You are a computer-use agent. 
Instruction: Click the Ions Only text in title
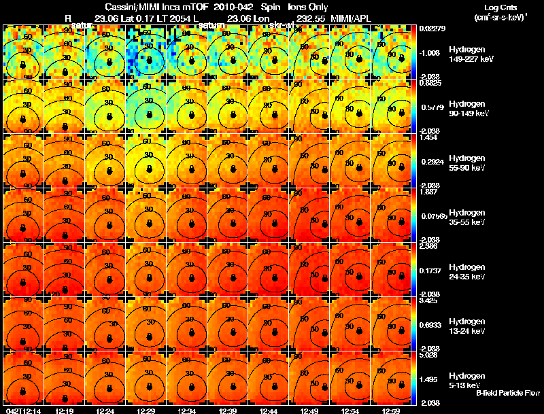308,7
